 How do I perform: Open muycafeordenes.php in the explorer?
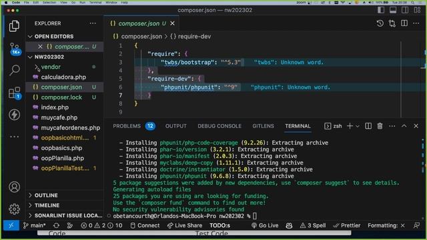[x=71, y=127]
